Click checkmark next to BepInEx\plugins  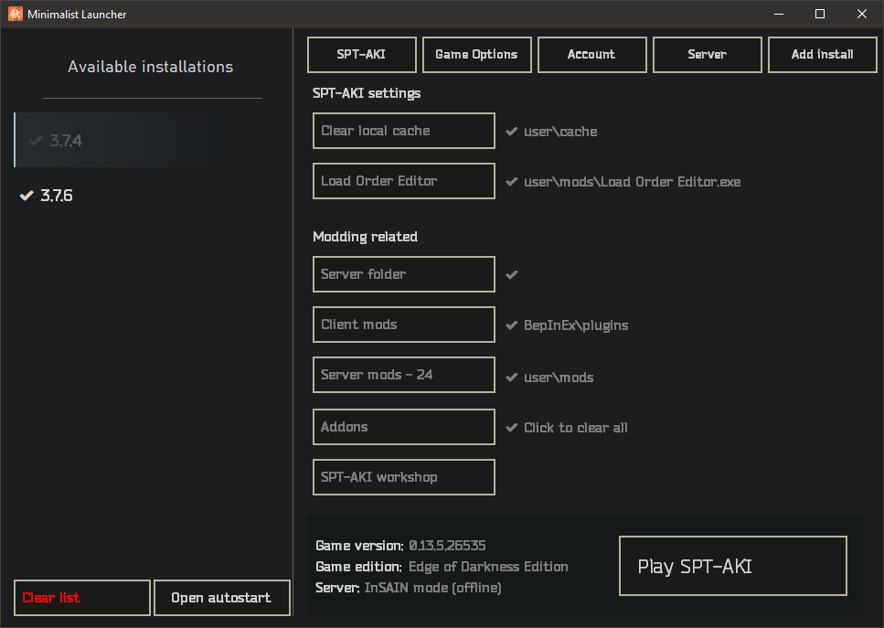tap(512, 325)
